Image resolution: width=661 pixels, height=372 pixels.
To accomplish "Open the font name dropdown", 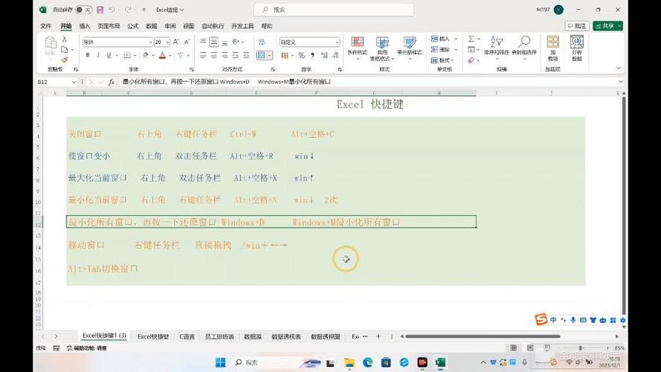I will click(x=150, y=42).
